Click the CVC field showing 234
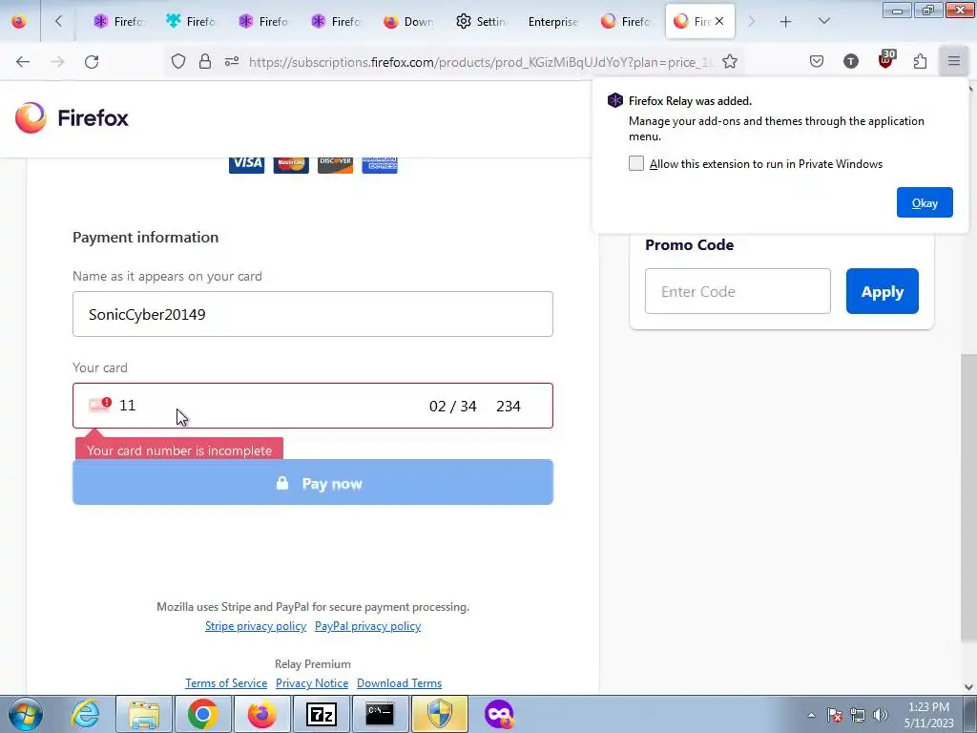The image size is (977, 733). [509, 407]
